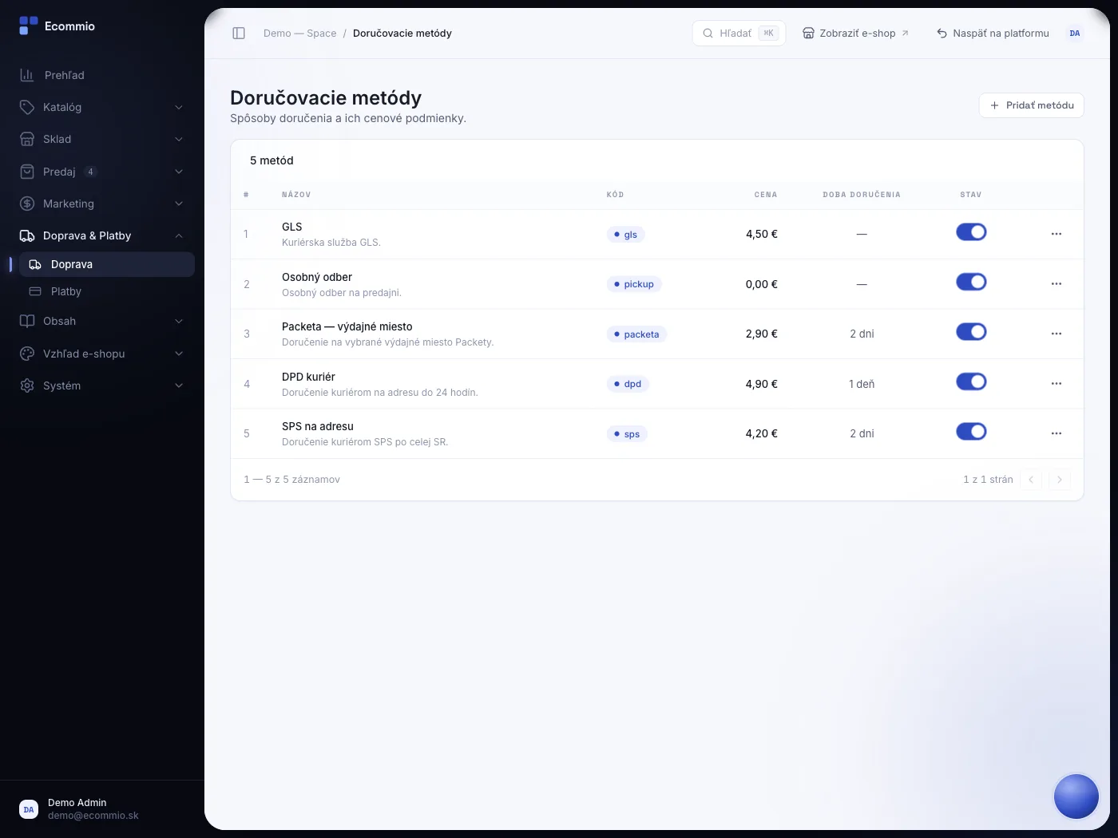Click the Doprava & Platby truck icon

[x=27, y=235]
